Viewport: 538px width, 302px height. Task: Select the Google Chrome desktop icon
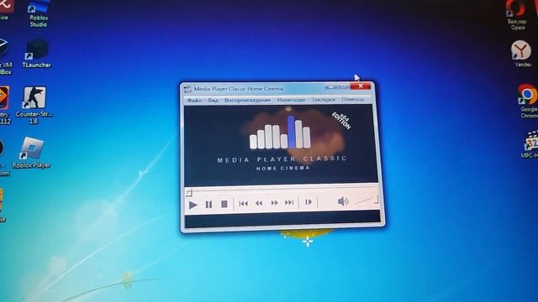pos(529,102)
